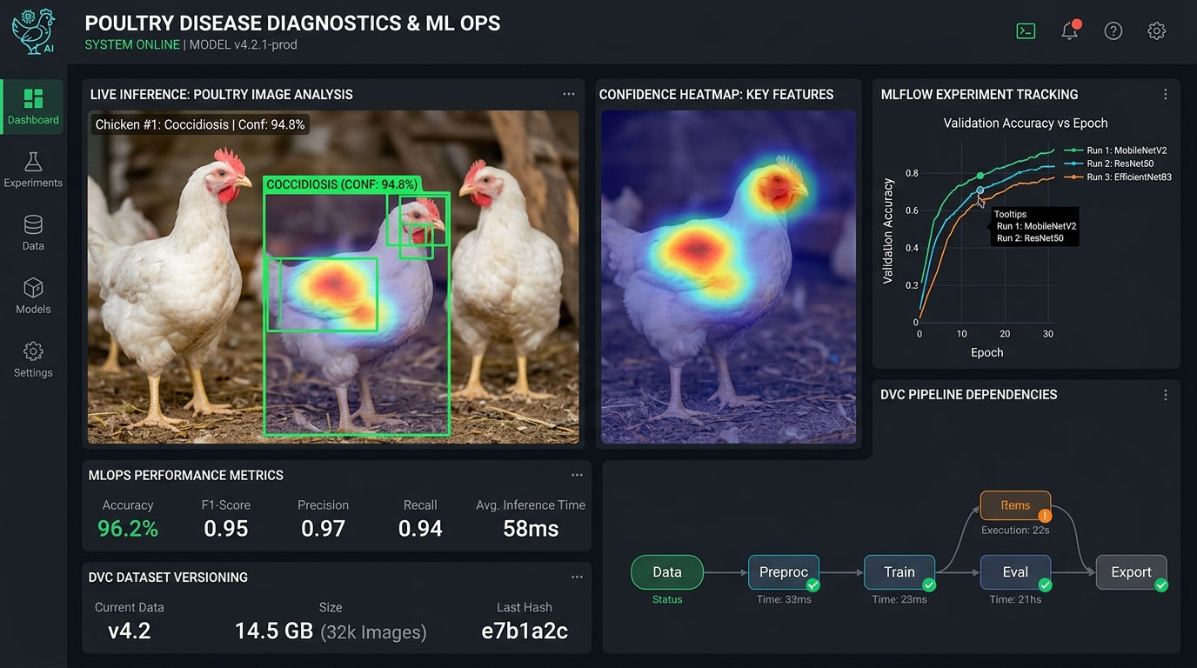Click the green check on Eval node
The image size is (1197, 668).
[1045, 585]
